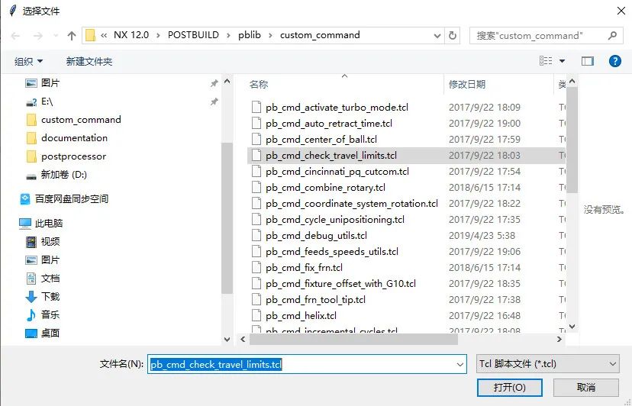Open the file name combo dropdown
The height and width of the screenshot is (406, 632).
point(460,365)
